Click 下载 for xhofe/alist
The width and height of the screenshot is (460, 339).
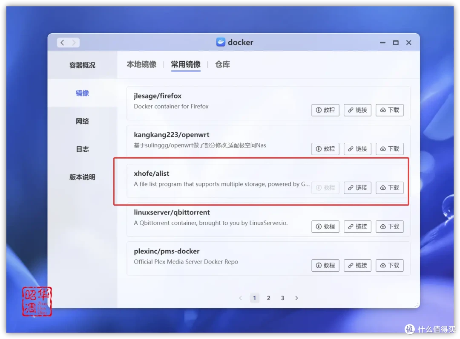pyautogui.click(x=390, y=188)
